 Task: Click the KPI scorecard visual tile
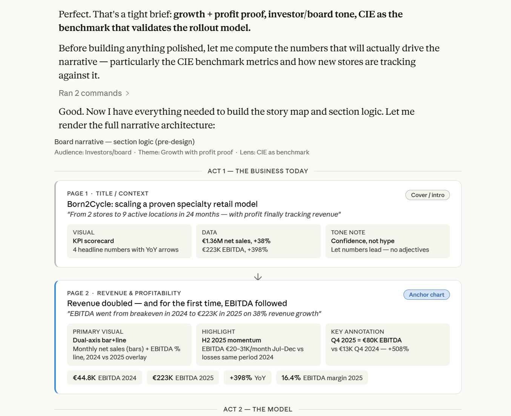[129, 241]
